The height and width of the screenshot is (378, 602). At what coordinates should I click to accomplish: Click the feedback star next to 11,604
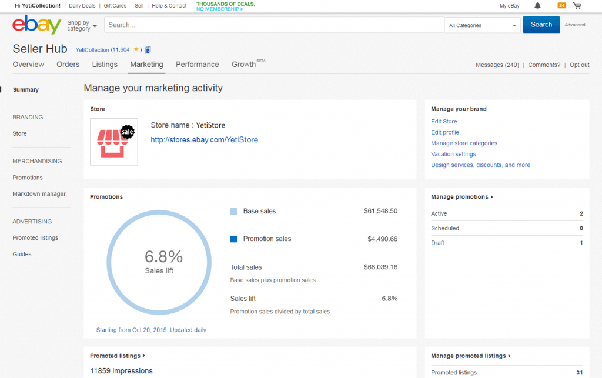click(x=135, y=49)
